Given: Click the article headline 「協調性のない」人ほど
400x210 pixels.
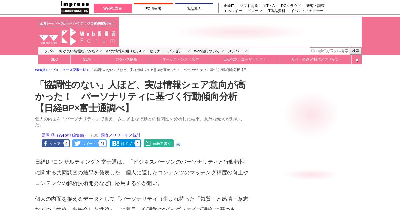Looking at the screenshot, I should [x=140, y=96].
